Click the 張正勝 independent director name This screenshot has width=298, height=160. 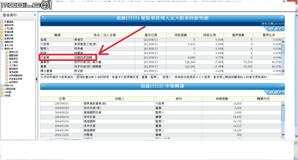point(79,71)
